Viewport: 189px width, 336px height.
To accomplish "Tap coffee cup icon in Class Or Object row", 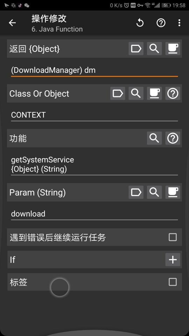I will 154,93.
